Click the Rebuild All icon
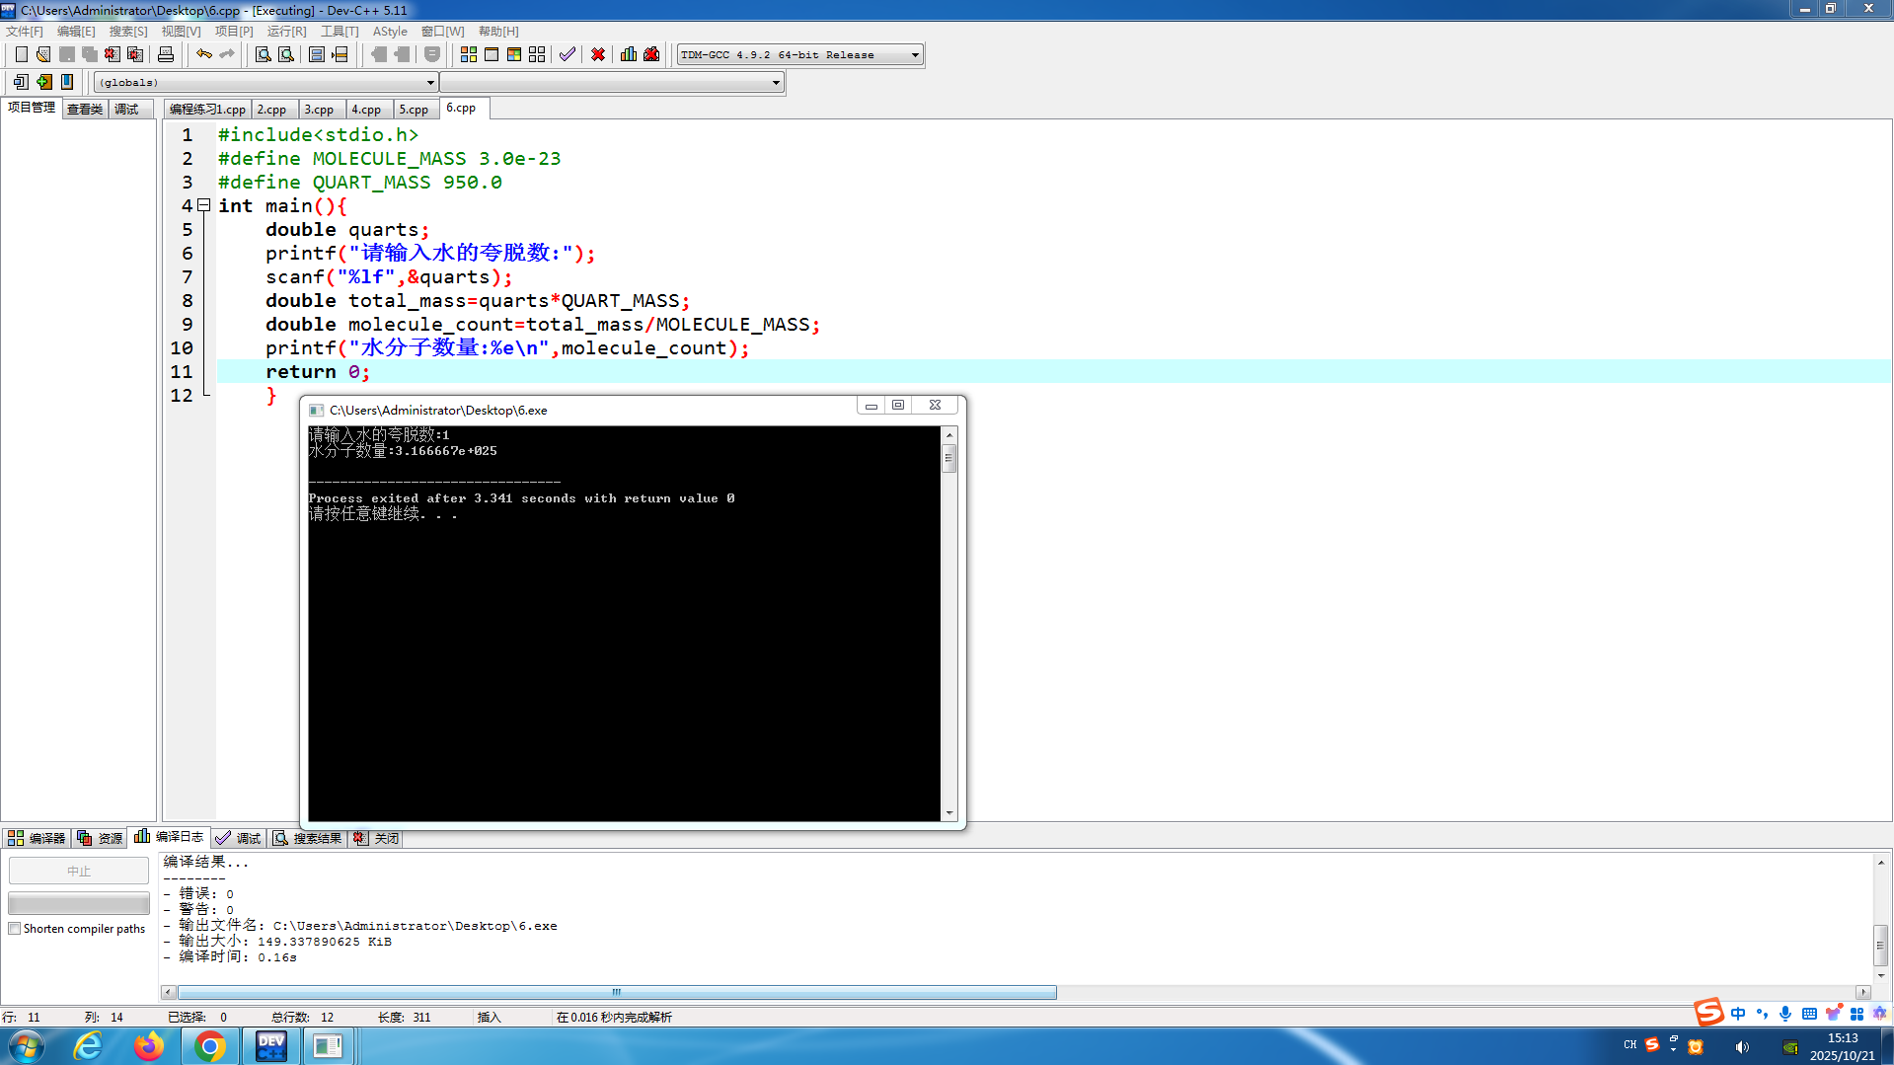 tap(537, 54)
